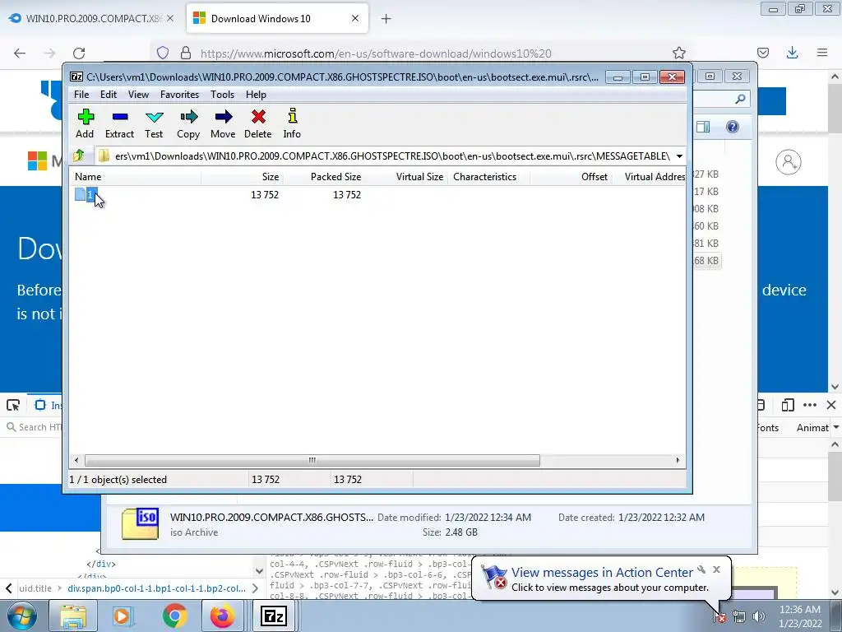
Task: Open the devtools three-dot options menu
Action: tap(810, 405)
